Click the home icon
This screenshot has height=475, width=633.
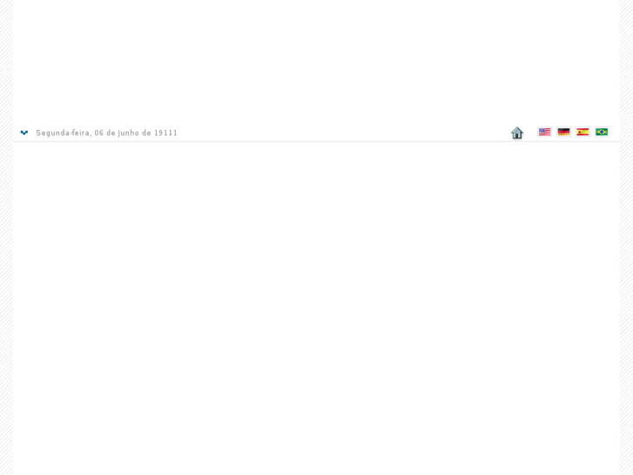(x=516, y=132)
